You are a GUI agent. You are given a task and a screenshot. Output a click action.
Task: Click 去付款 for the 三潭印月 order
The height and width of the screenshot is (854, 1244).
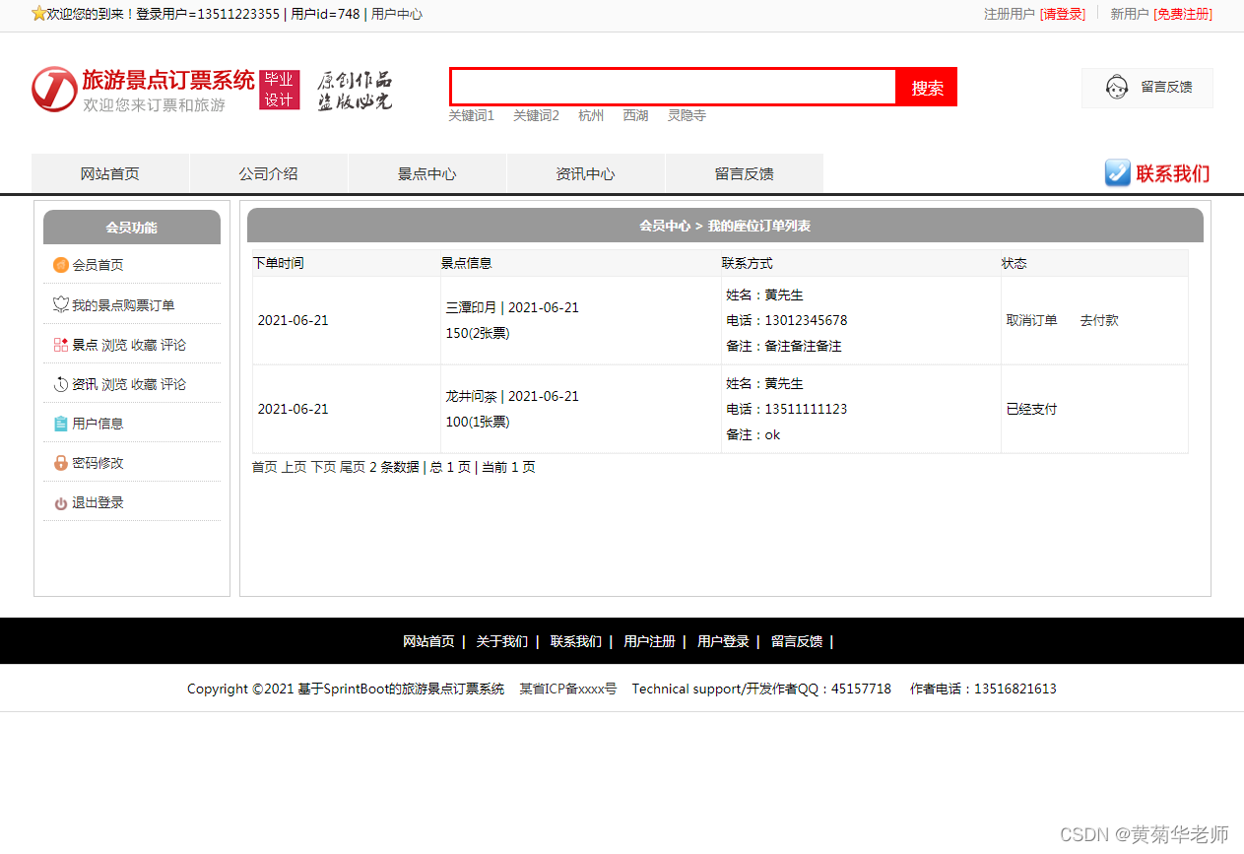[1098, 319]
